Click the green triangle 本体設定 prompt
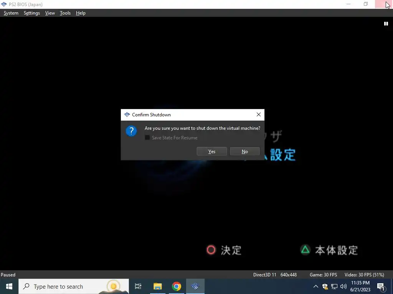 [329, 250]
